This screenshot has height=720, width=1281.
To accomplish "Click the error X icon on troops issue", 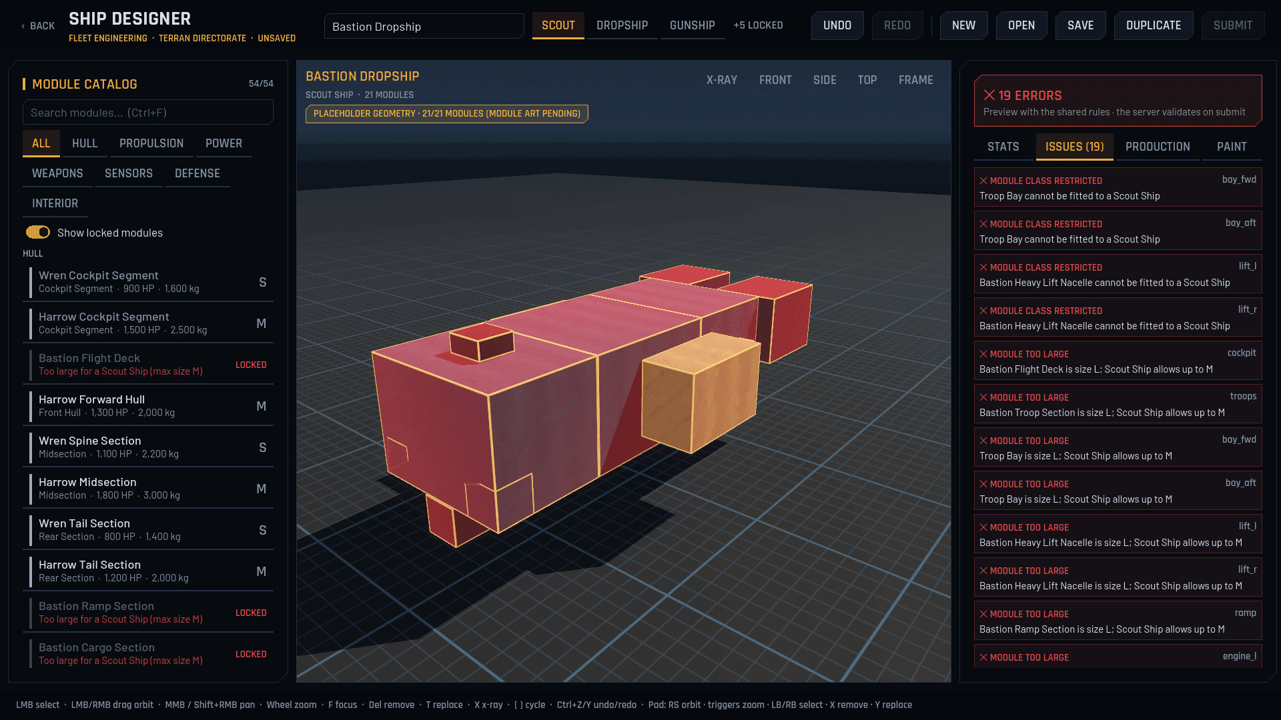I will [983, 397].
